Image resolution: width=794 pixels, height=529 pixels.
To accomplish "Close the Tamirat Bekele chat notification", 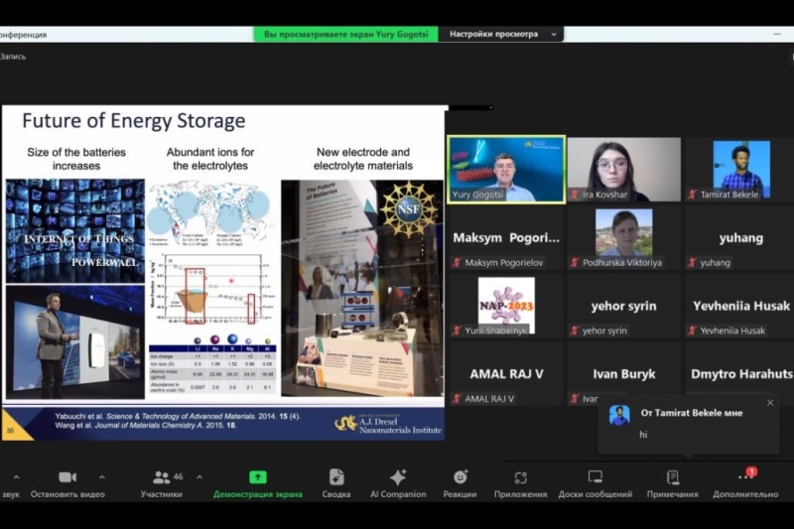I will 770,403.
